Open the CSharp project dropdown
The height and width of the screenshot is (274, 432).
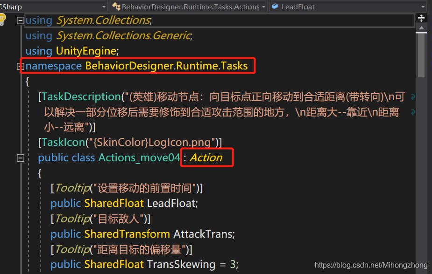pos(104,7)
